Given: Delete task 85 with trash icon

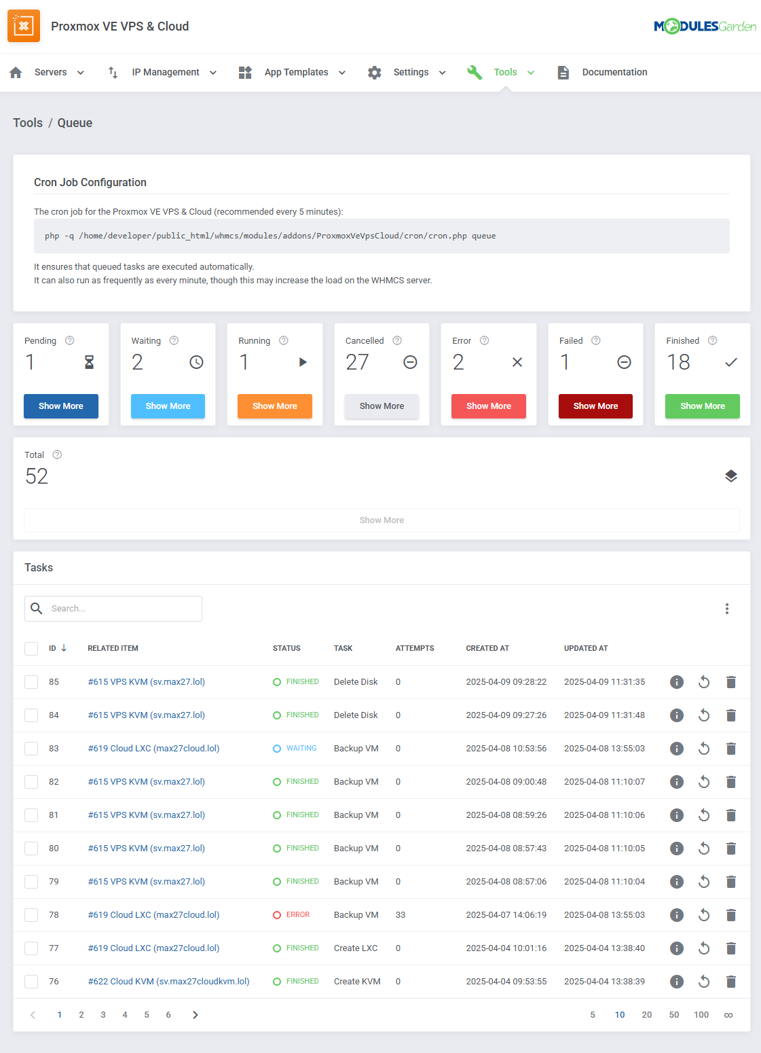Looking at the screenshot, I should pos(731,682).
